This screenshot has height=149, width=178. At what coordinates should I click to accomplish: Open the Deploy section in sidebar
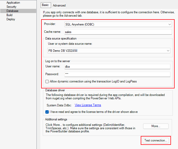coord(11,19)
